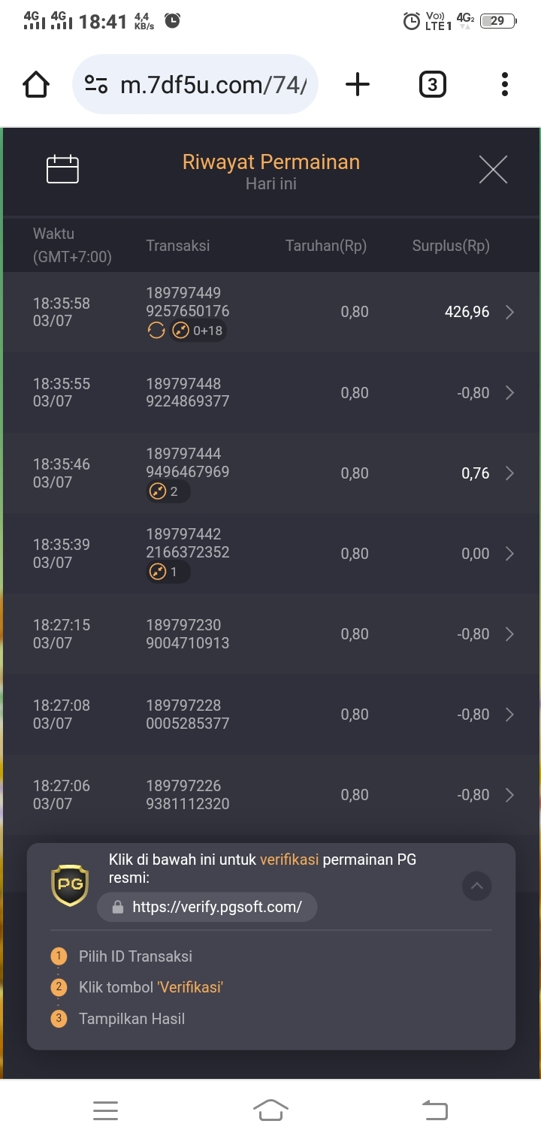Open a new browser tab with plus

[358, 84]
